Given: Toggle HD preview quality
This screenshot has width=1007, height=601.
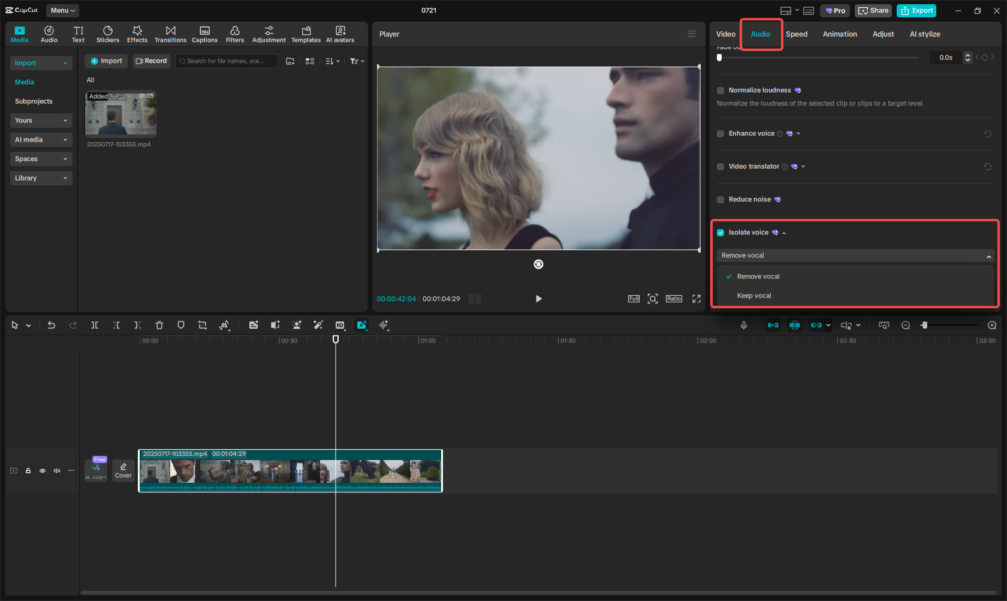Looking at the screenshot, I should pyautogui.click(x=340, y=325).
